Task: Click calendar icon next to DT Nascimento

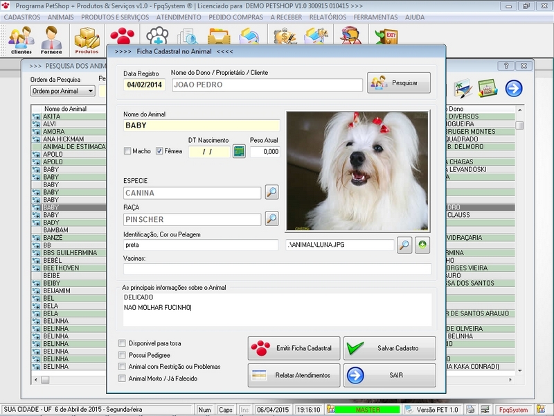Action: click(x=239, y=151)
